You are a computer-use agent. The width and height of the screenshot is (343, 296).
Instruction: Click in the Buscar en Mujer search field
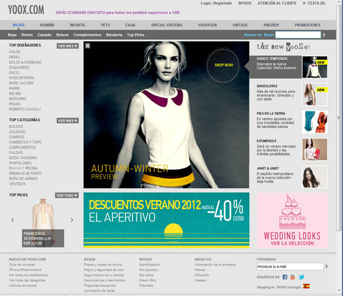(x=298, y=35)
